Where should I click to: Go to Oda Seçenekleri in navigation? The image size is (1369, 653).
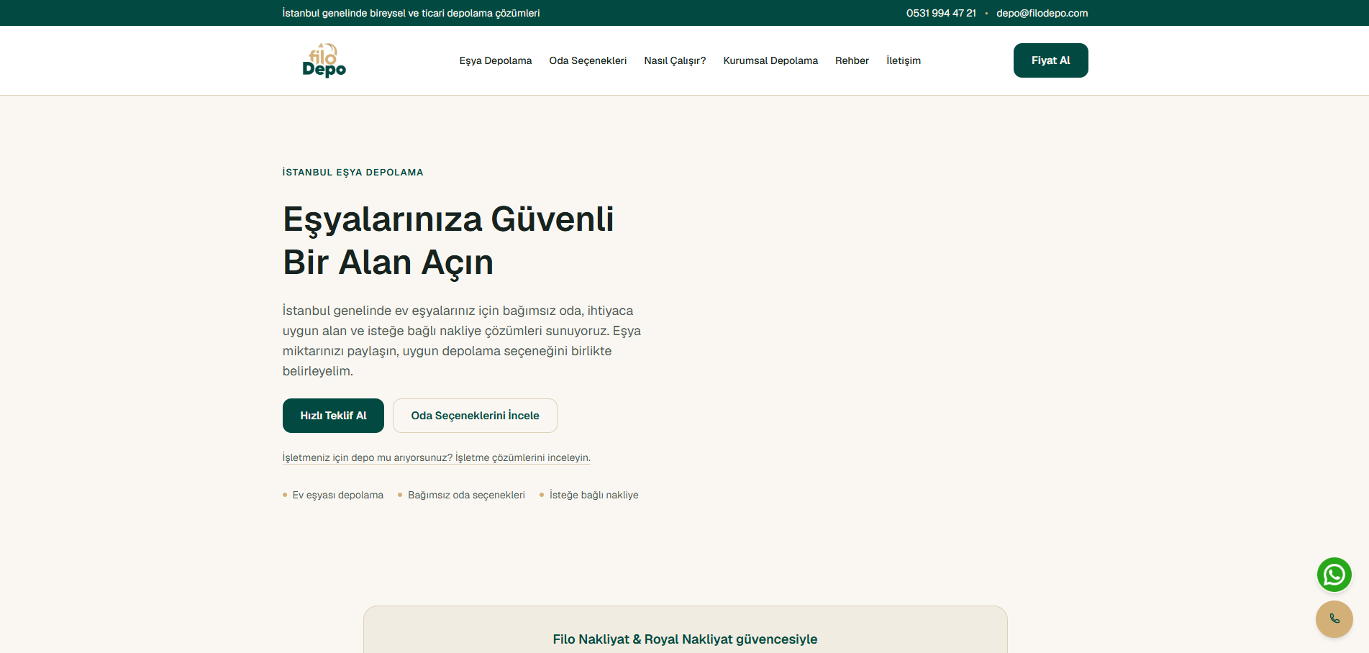point(588,60)
